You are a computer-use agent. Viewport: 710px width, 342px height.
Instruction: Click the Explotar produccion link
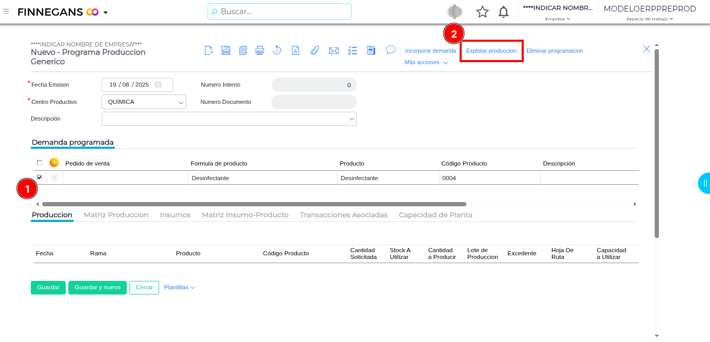[x=491, y=51]
